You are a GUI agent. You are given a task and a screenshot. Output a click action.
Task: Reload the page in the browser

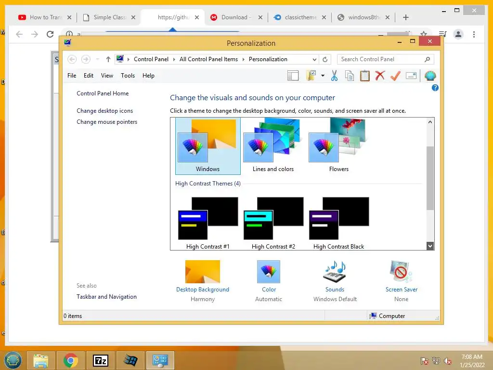pos(50,34)
